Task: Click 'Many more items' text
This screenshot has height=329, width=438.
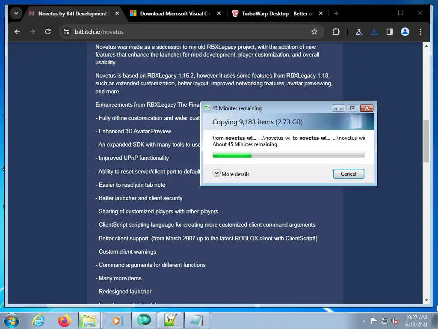Action: click(120, 278)
